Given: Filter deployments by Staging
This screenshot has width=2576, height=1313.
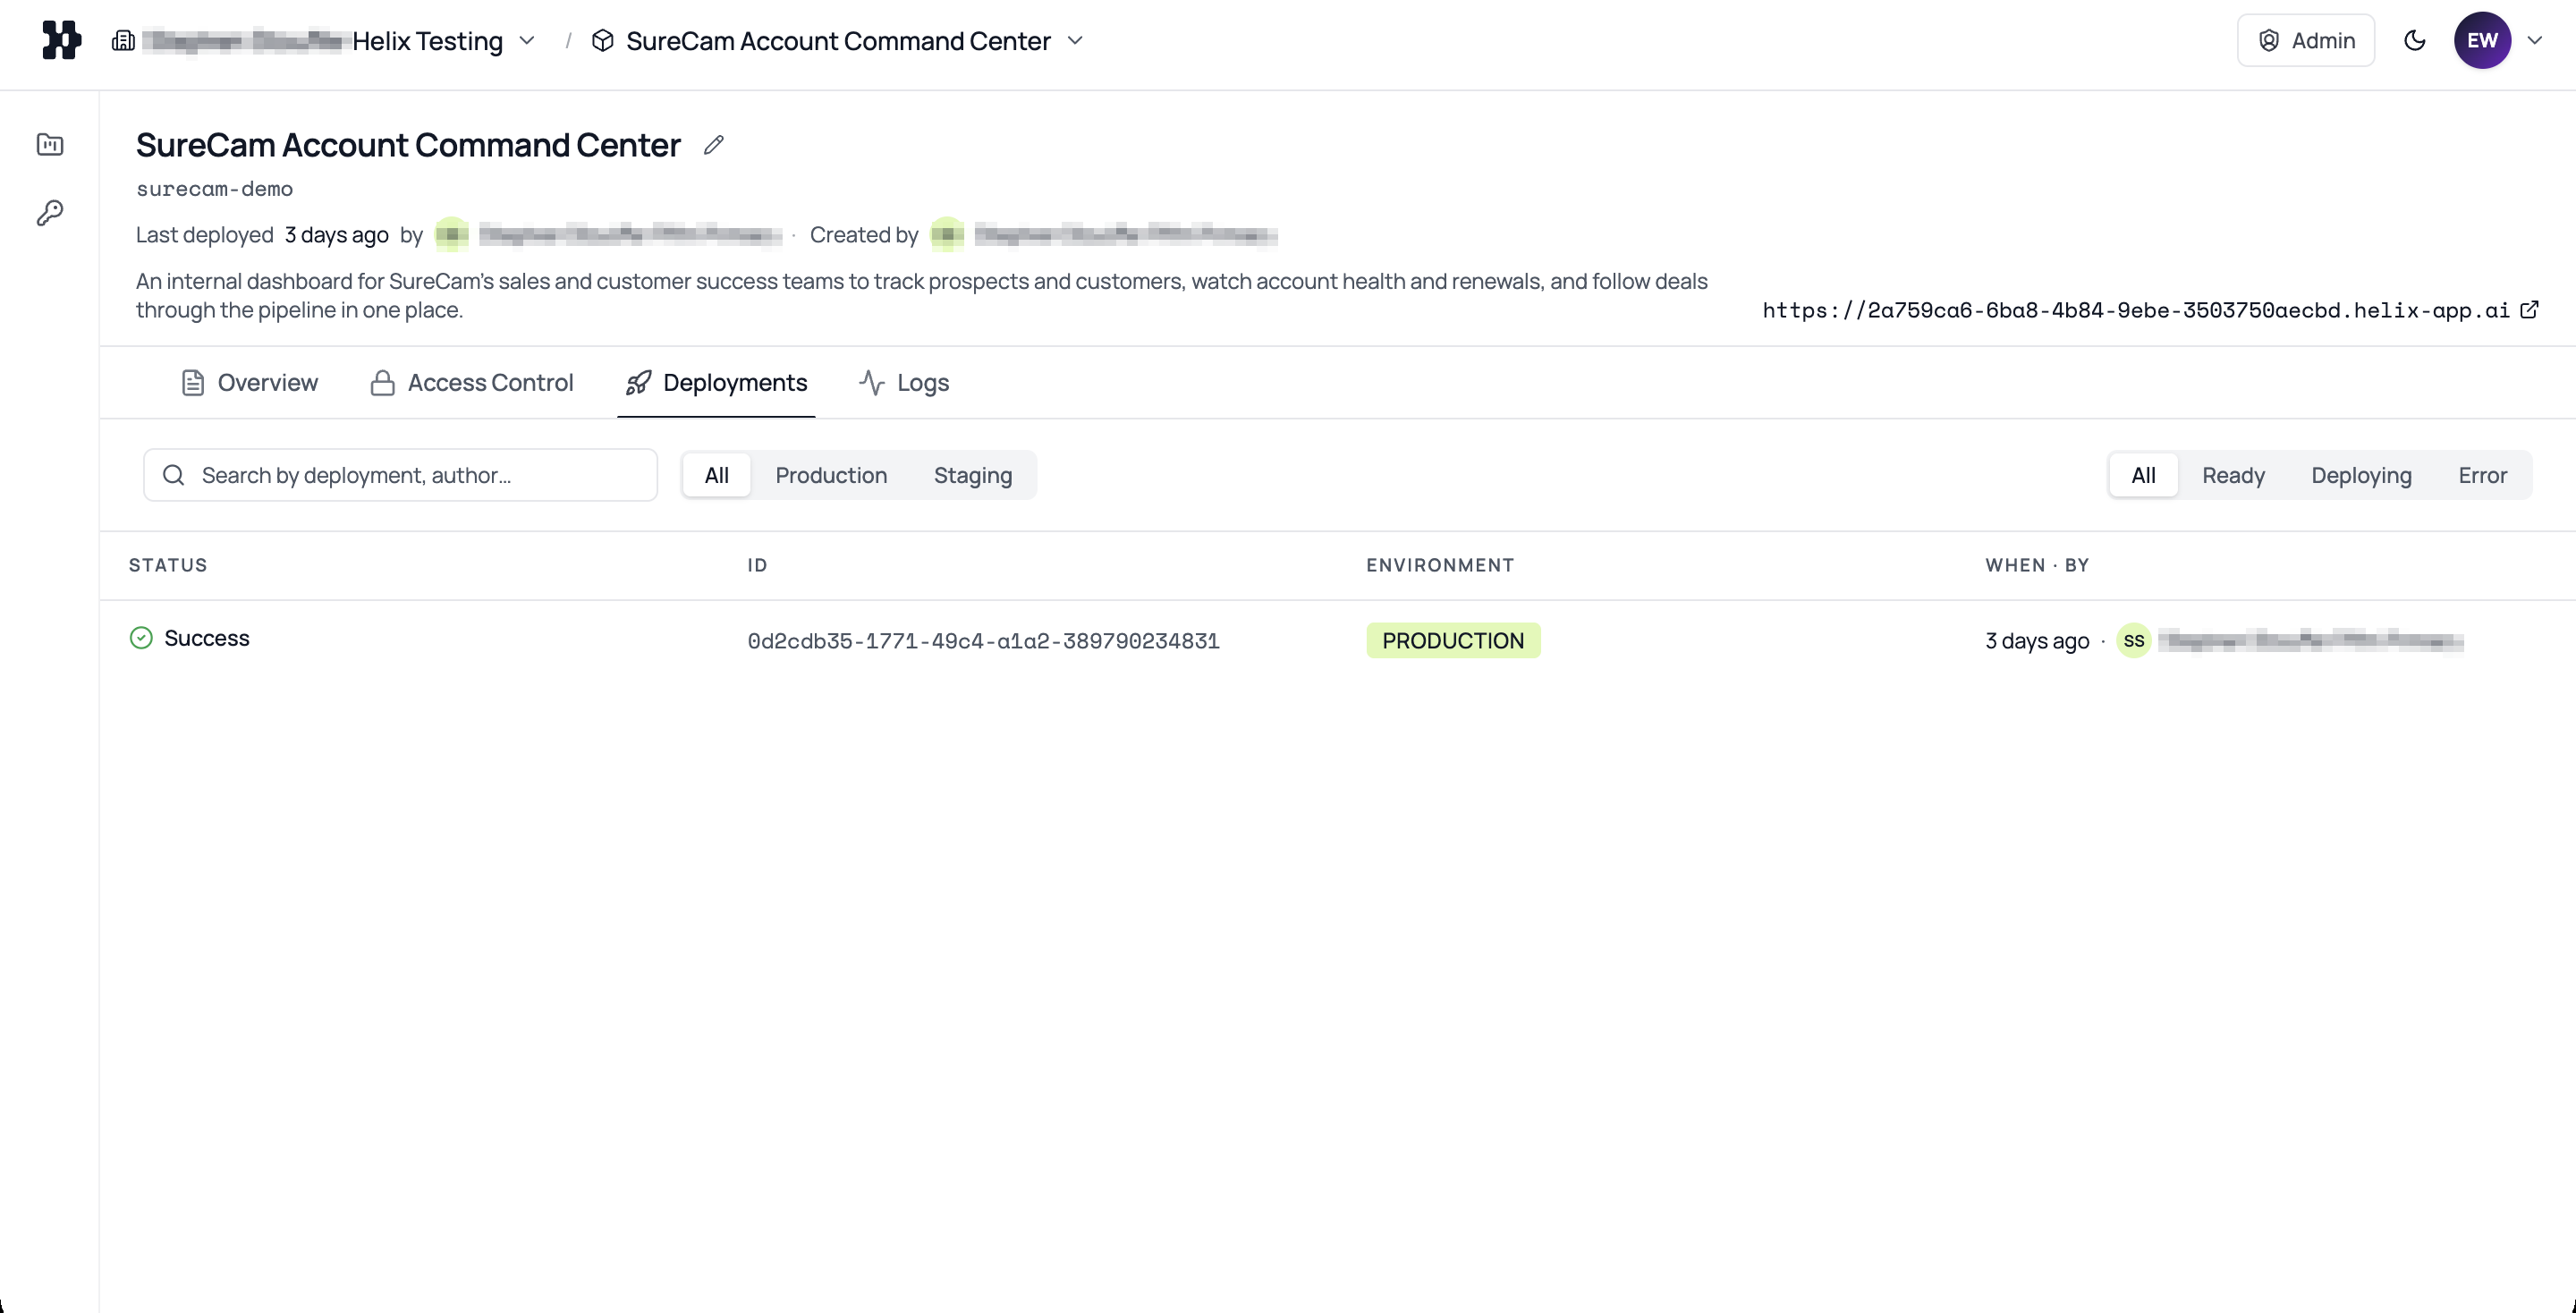Looking at the screenshot, I should point(973,475).
